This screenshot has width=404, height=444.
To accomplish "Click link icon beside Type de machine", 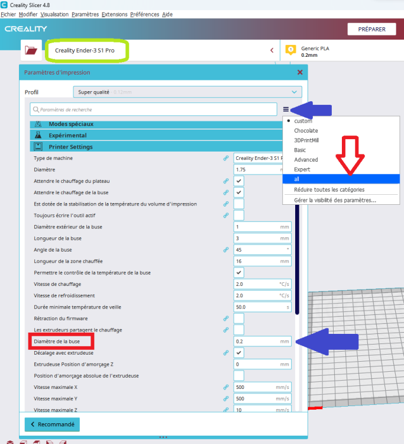I will [x=226, y=158].
